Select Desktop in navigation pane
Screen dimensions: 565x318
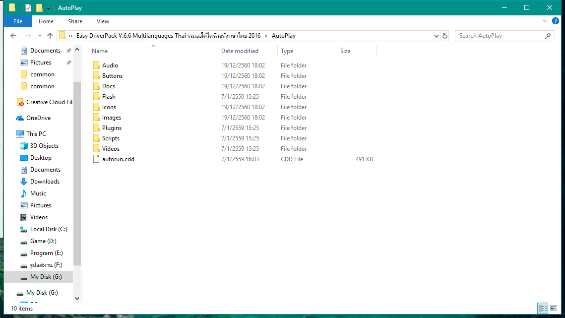[41, 158]
